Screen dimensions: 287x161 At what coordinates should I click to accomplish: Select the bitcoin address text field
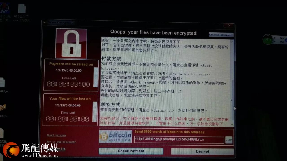(179, 140)
